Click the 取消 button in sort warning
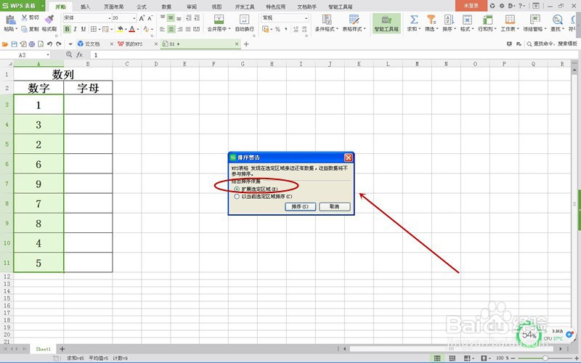Screen dimensions: 581x363 pyautogui.click(x=335, y=207)
